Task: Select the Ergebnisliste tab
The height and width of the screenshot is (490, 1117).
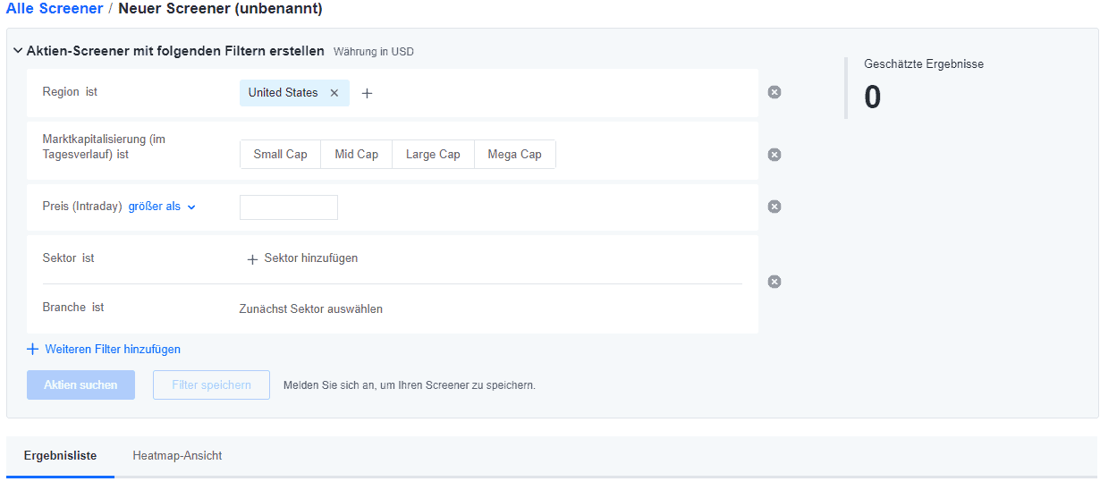Action: tap(60, 456)
